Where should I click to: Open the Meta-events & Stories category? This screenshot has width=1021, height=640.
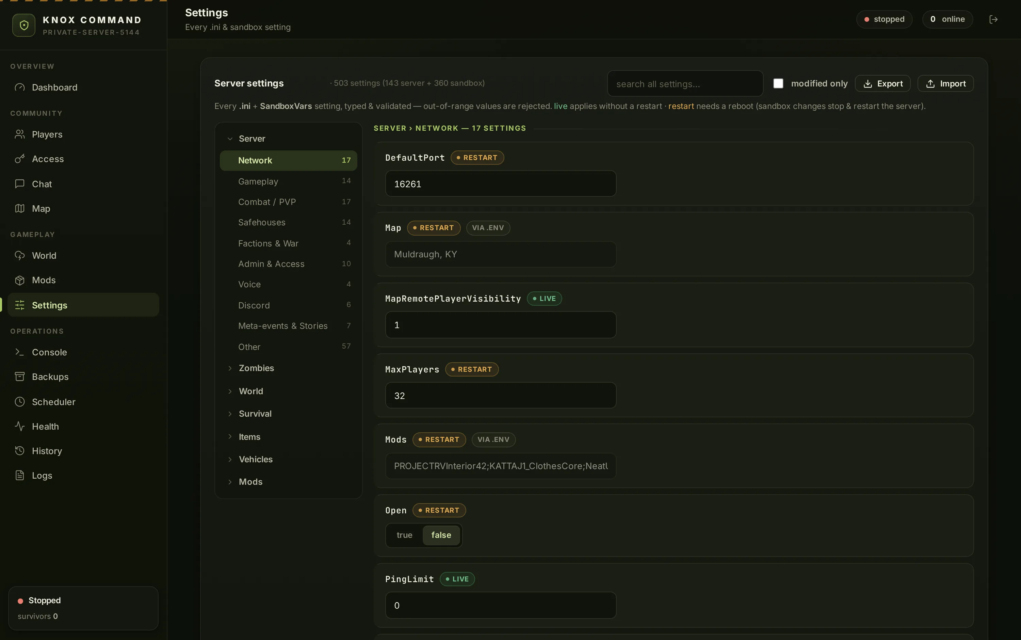pos(289,325)
